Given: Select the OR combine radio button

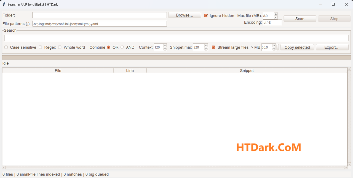Looking at the screenshot, I should click(x=108, y=47).
